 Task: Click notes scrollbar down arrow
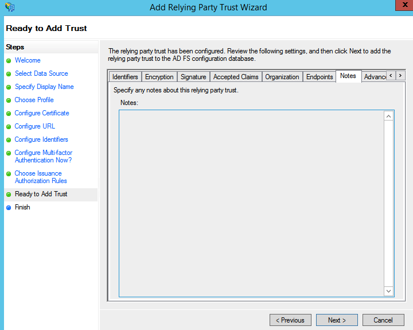click(x=388, y=291)
